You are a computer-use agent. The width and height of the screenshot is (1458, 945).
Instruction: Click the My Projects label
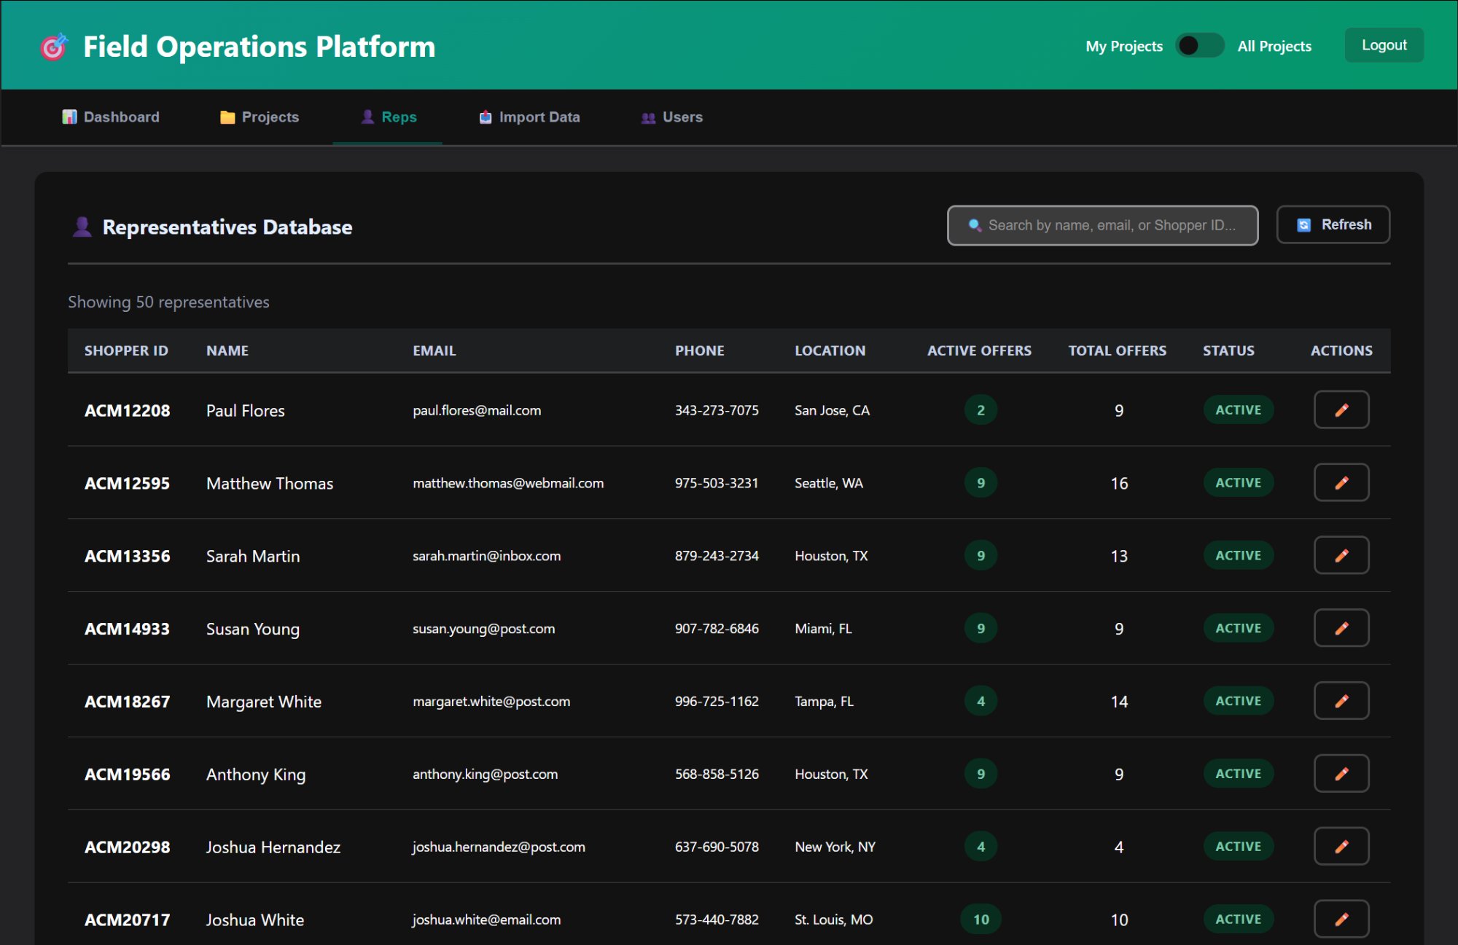(1124, 46)
